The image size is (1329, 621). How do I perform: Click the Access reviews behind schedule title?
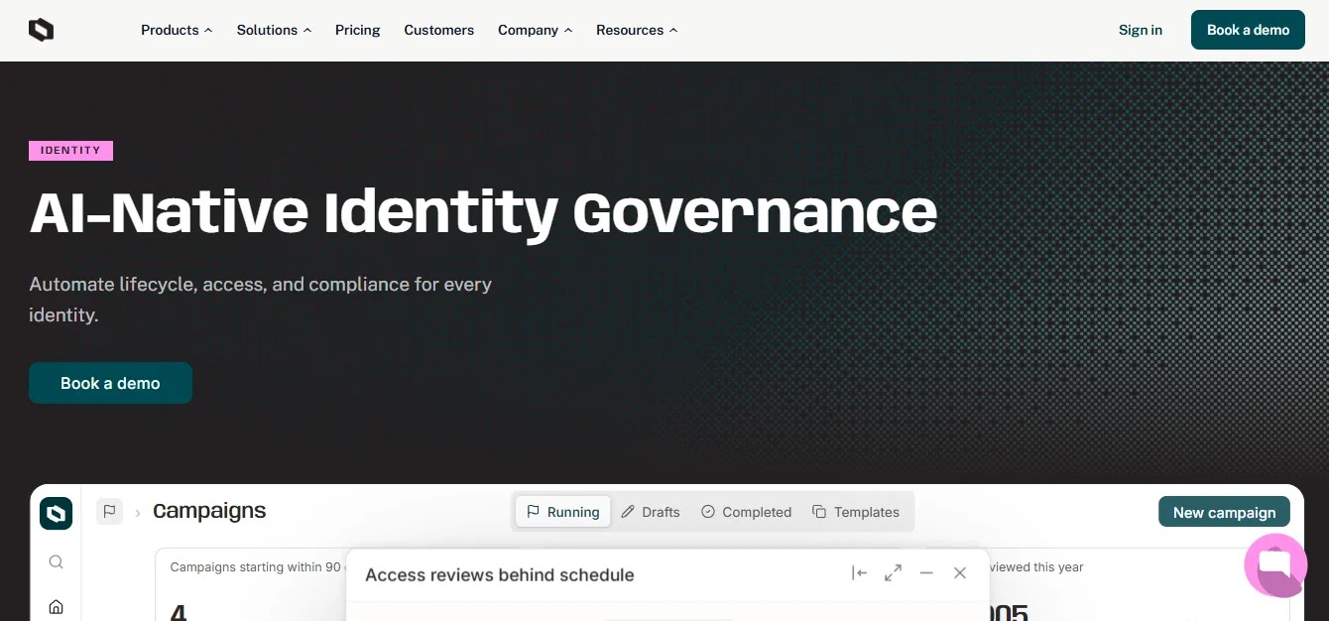499,574
